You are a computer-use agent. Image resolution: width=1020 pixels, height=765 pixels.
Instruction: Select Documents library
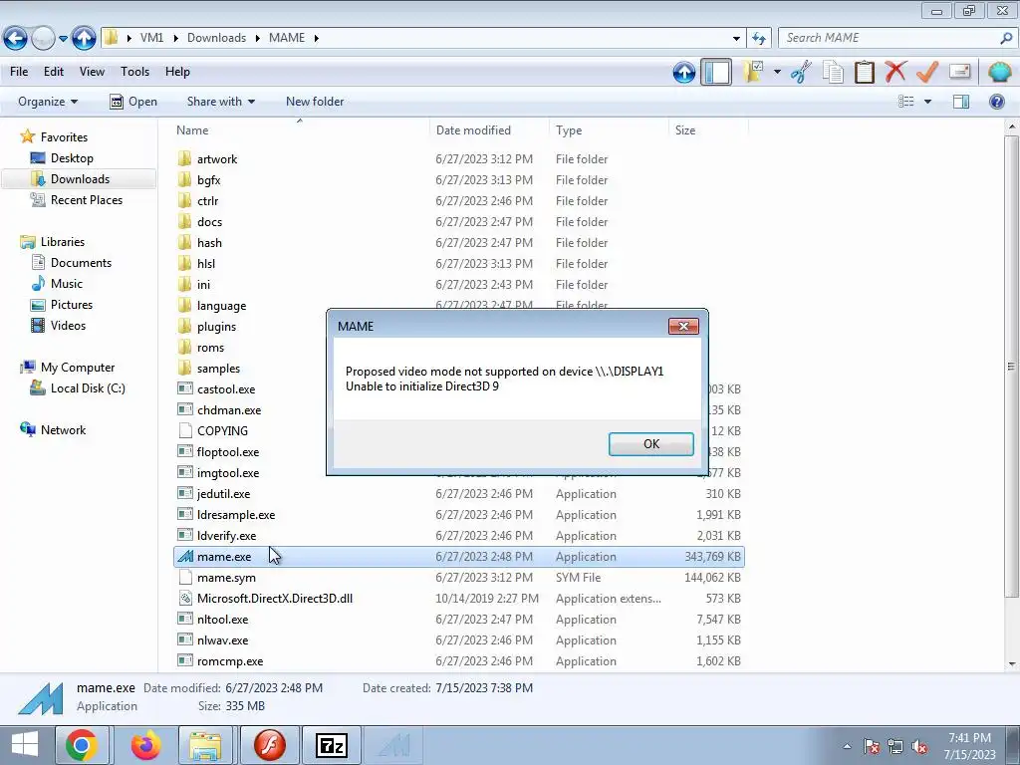pyautogui.click(x=81, y=263)
